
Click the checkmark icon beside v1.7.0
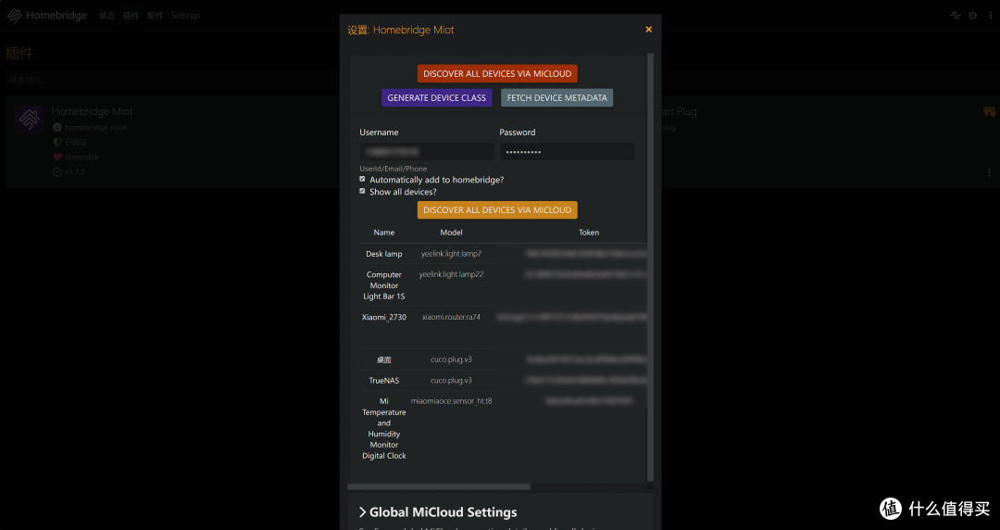coord(56,171)
